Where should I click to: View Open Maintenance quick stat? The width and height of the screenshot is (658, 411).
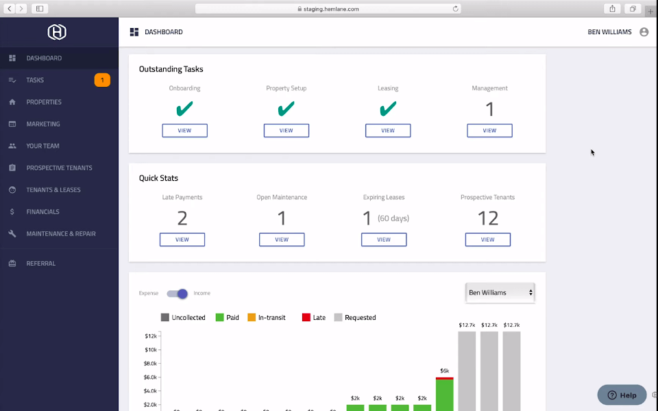282,240
